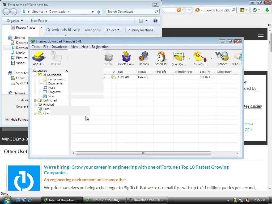Select the Programs category

(54, 92)
